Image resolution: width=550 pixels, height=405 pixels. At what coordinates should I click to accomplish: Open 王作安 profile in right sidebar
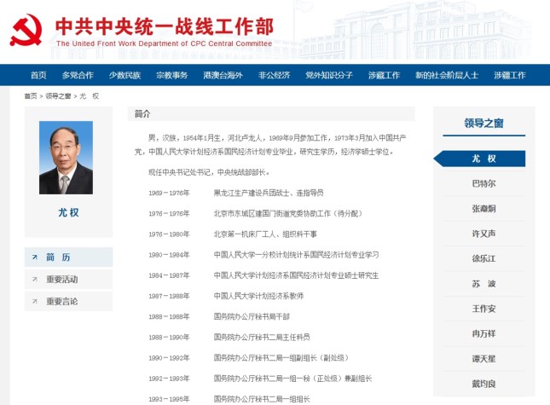[x=483, y=309]
